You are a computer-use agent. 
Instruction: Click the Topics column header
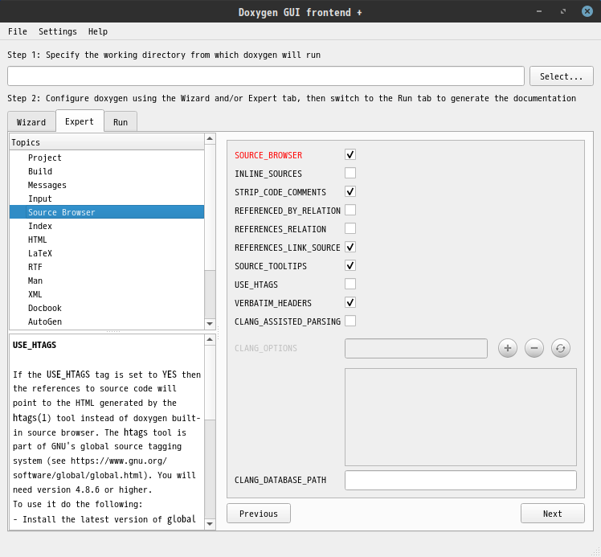point(107,142)
